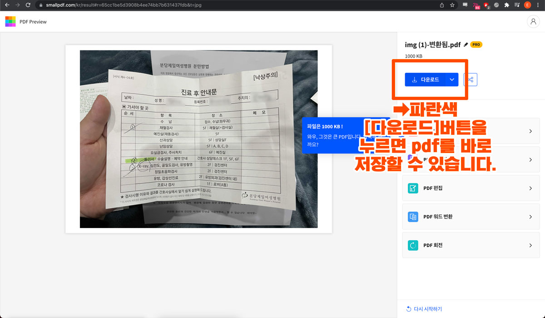Screen dimensions: 545x318
Task: Open the PDF 워드 변환 tool
Action: click(471, 217)
